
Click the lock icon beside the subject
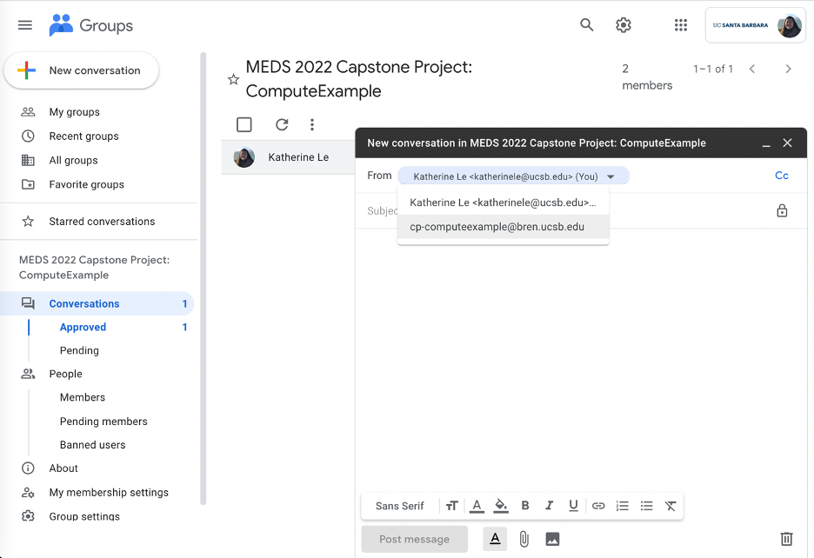[782, 210]
